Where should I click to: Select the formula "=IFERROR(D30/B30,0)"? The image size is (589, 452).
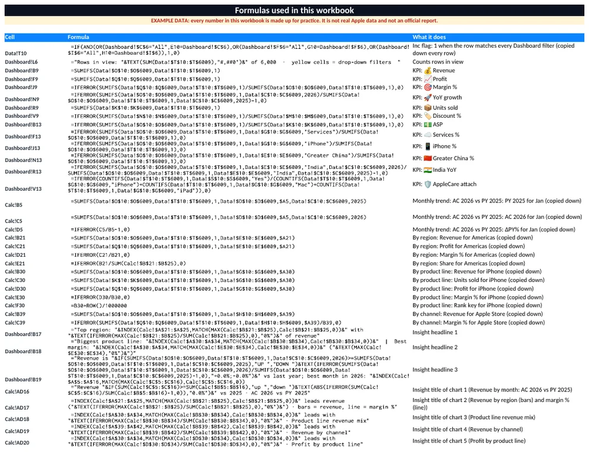tap(100, 297)
